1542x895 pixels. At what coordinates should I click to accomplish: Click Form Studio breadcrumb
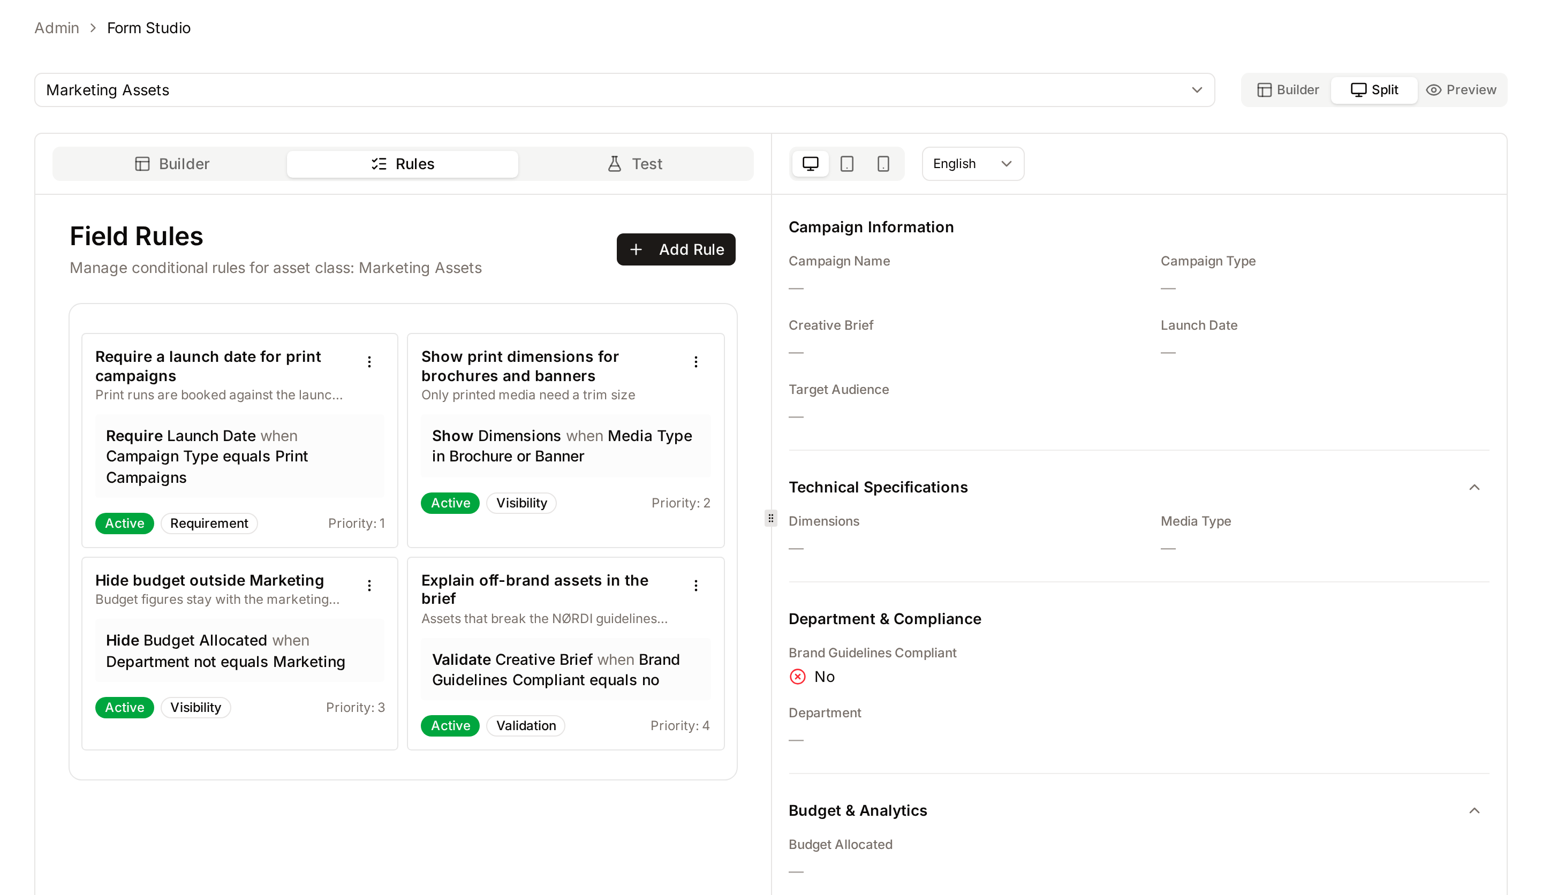(149, 27)
